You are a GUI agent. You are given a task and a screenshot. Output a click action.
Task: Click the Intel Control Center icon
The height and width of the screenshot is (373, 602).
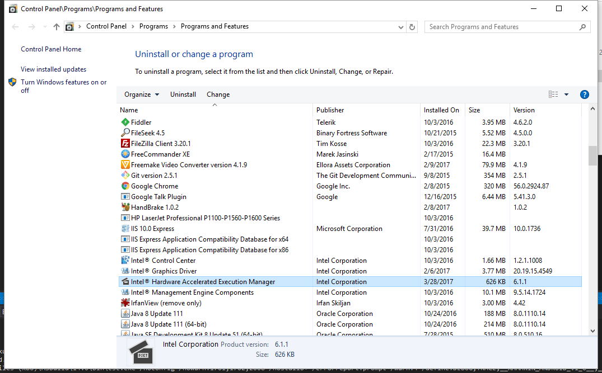coord(125,260)
